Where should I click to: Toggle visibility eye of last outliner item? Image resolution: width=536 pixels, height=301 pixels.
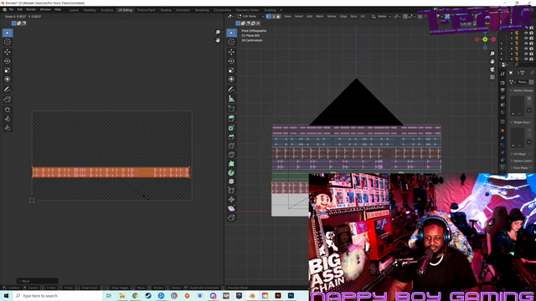point(526,59)
